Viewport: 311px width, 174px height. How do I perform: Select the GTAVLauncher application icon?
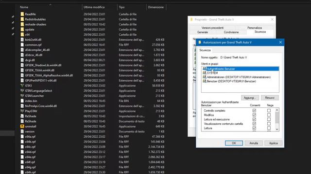pos(22,96)
